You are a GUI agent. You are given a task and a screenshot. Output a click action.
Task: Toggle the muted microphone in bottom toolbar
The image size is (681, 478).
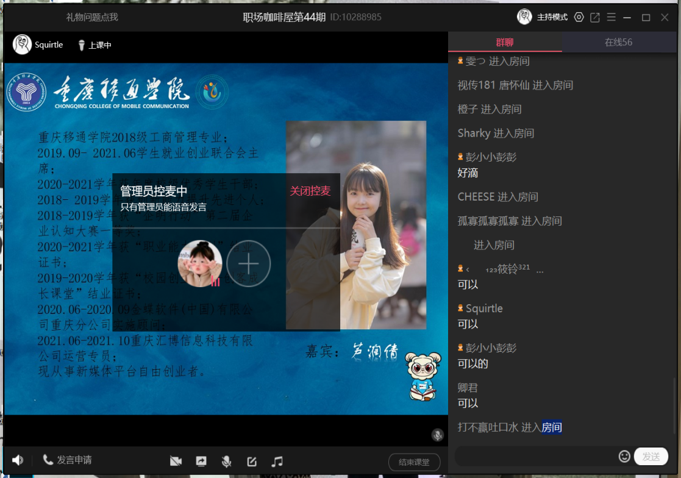point(226,462)
